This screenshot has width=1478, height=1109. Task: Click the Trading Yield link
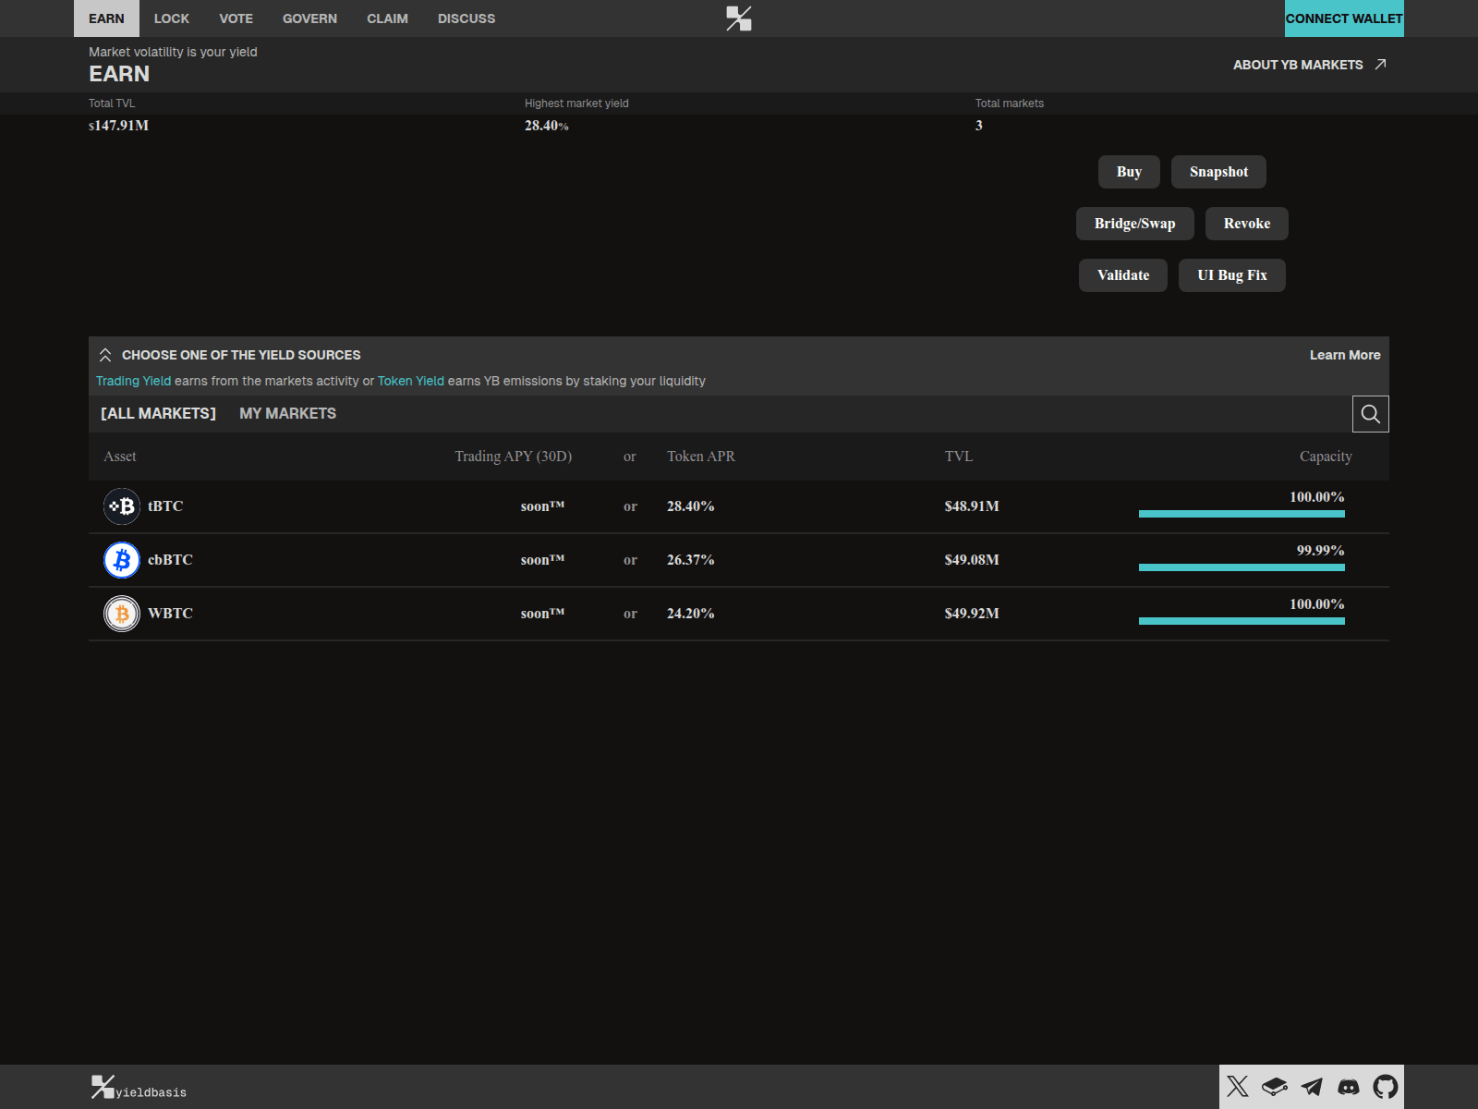pos(133,381)
